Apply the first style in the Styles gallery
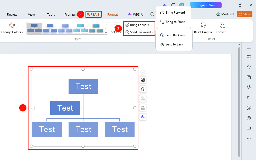The width and height of the screenshot is (256, 160). (34, 28)
